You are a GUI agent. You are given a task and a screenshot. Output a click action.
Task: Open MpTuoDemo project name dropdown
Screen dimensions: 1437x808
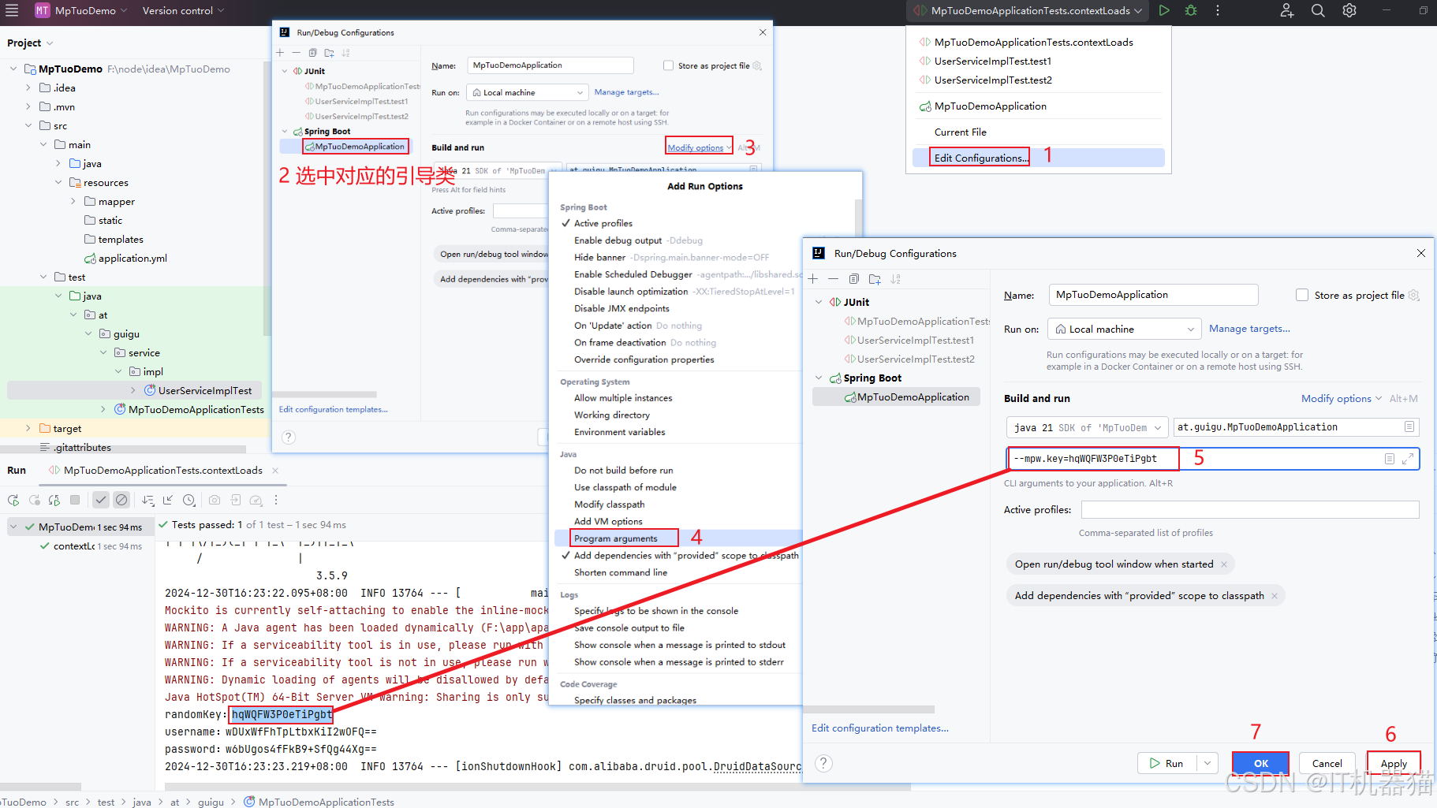83,10
